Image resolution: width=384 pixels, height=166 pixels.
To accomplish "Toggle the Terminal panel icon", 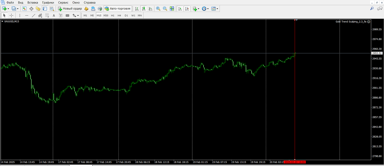I will (45, 9).
